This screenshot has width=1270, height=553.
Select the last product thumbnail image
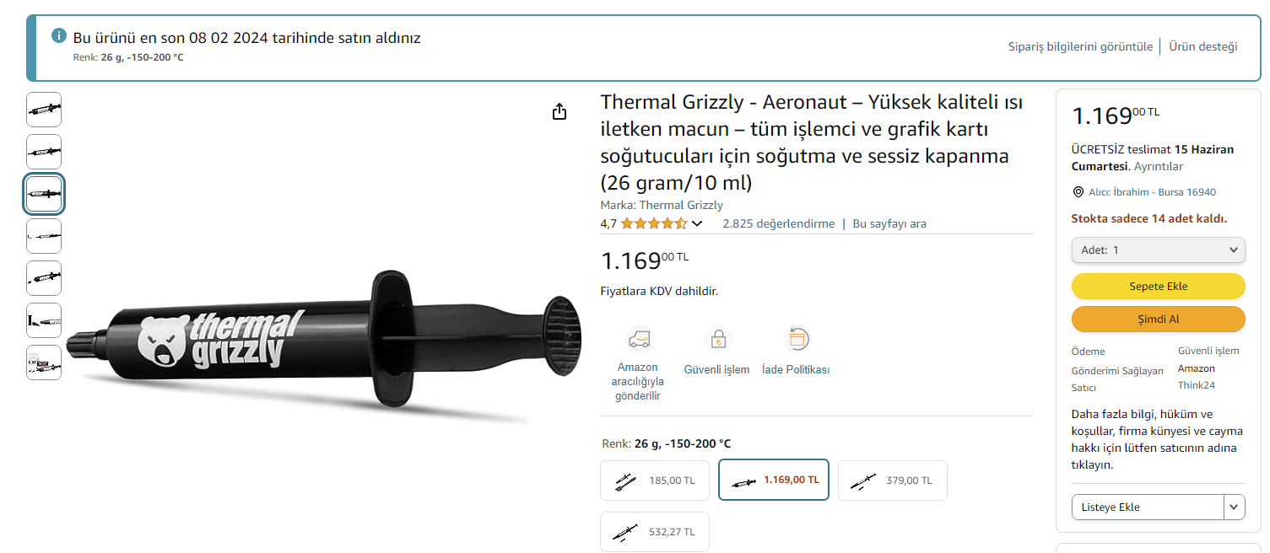click(44, 362)
